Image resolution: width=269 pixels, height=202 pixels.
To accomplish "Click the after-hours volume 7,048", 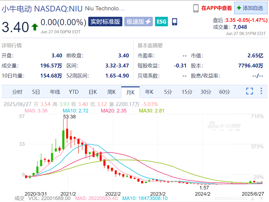I will (x=240, y=27).
